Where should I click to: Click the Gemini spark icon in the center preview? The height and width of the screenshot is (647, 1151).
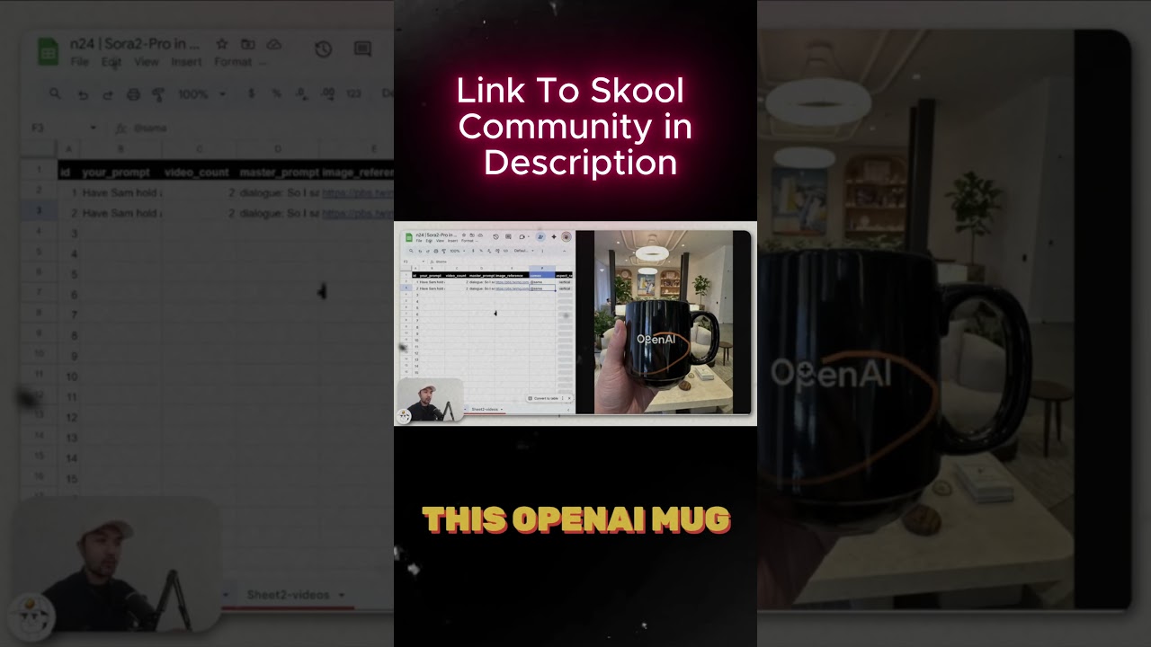coord(554,237)
